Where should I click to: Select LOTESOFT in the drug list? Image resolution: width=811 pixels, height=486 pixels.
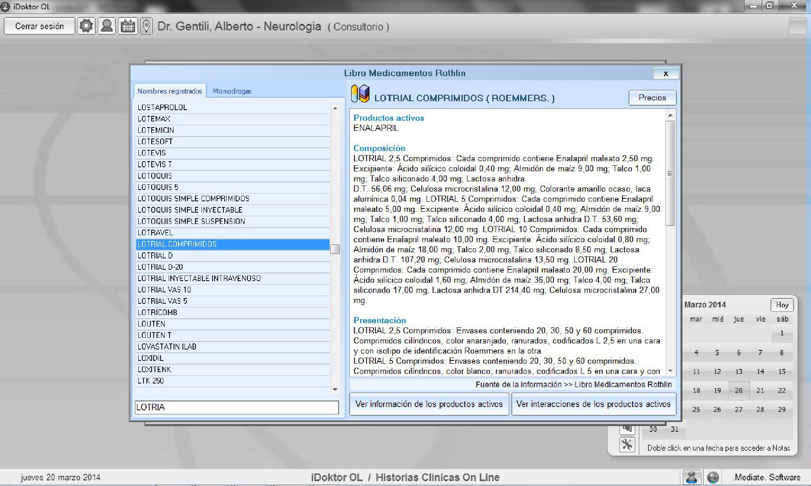[x=233, y=141]
